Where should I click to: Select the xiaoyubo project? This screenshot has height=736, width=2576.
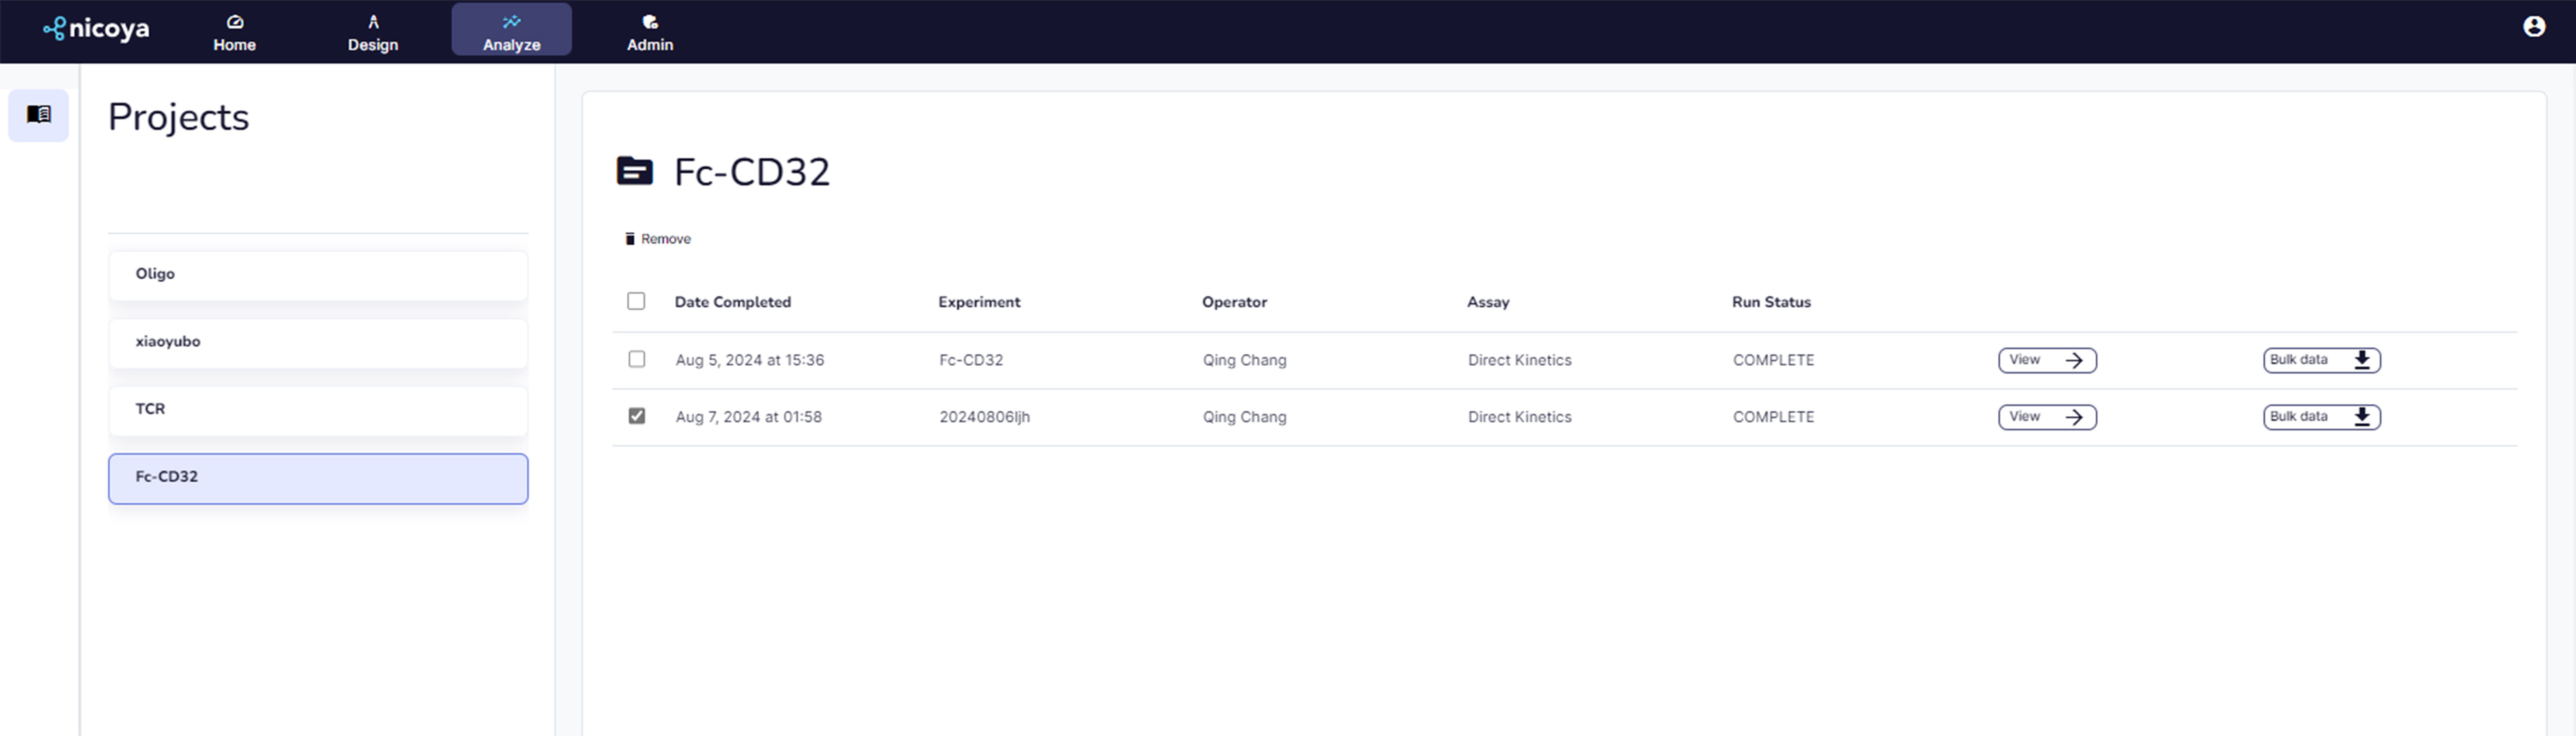tap(317, 342)
